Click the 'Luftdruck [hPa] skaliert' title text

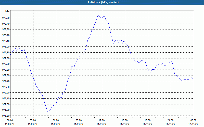click(x=104, y=2)
